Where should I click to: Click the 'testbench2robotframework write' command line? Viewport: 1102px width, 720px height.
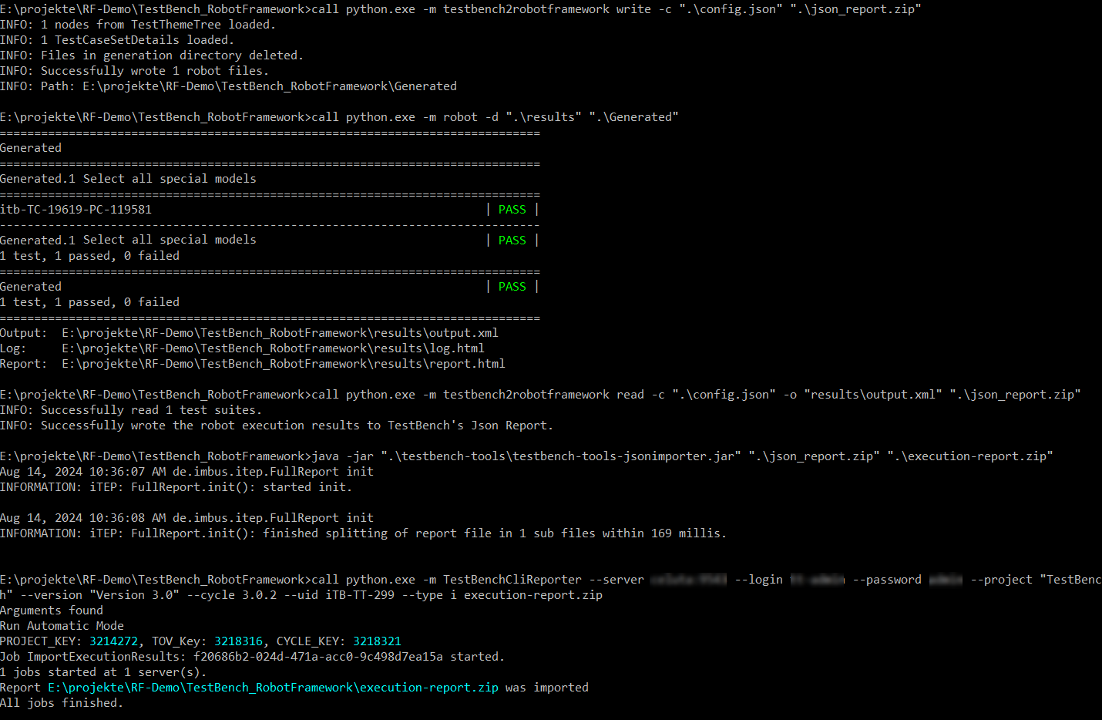461,9
